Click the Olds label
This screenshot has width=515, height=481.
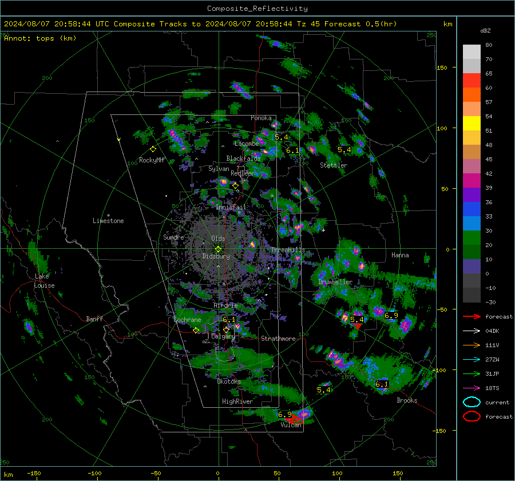[x=218, y=238]
